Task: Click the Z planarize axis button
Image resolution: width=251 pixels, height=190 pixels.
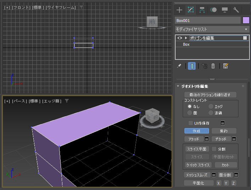Action: [x=233, y=183]
